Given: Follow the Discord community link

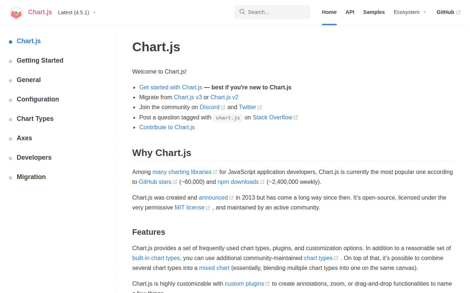Looking at the screenshot, I should tap(210, 107).
